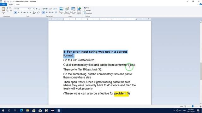This screenshot has height=113, width=202.
Task: Cut the selected text
Action: pyautogui.click(x=9, y=8)
